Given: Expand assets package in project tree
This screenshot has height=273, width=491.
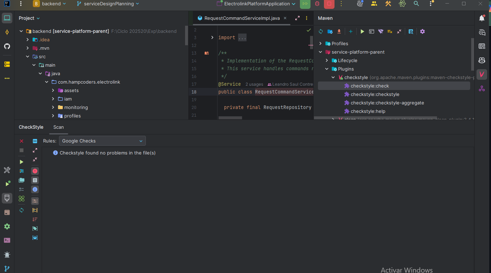Looking at the screenshot, I should tap(53, 90).
